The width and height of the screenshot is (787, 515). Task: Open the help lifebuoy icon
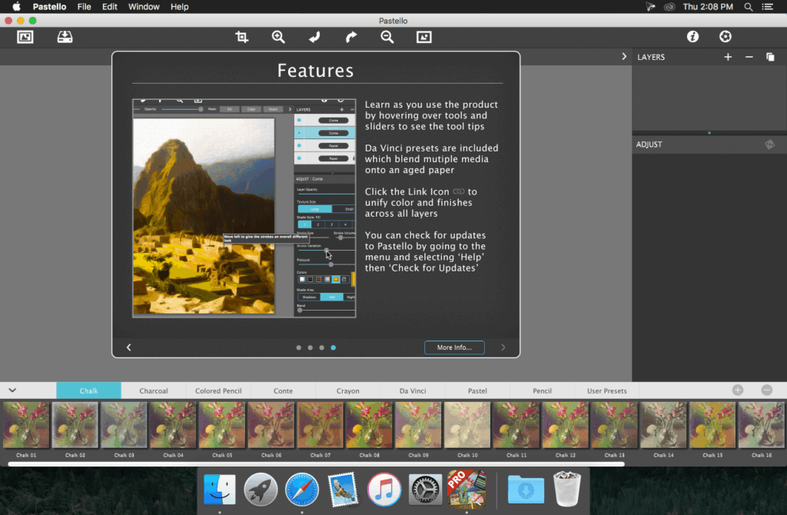[x=726, y=37]
